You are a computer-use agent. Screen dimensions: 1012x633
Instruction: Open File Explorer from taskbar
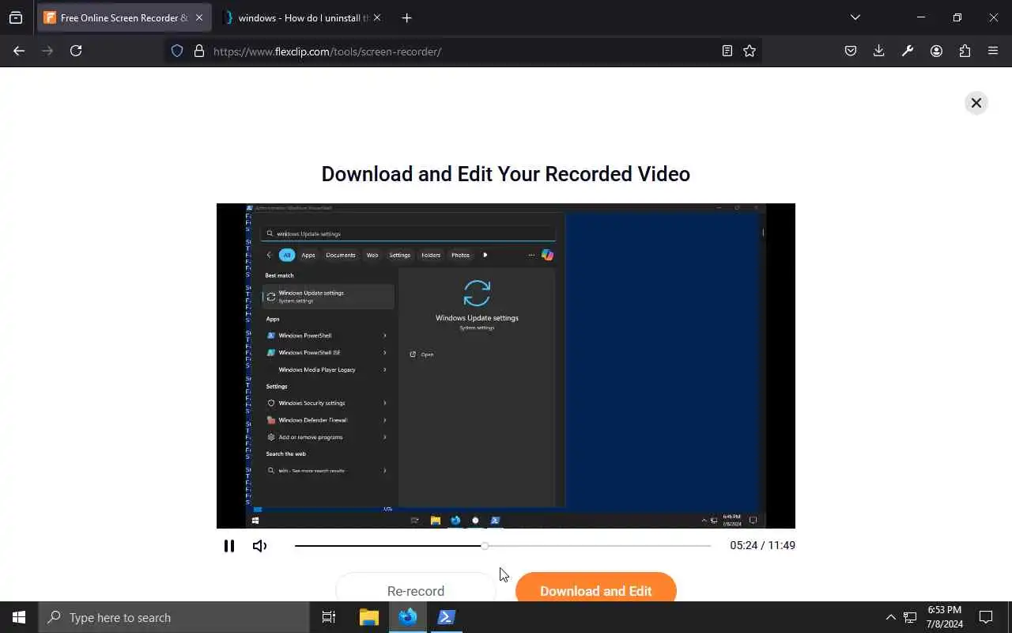click(369, 617)
